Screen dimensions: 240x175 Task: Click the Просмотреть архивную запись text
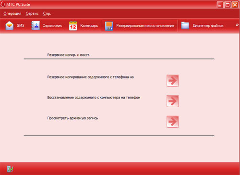(72, 118)
